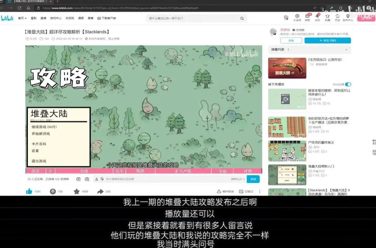Open 动态 feed icon
Image resolution: width=376 pixels, height=248 pixels.
click(317, 18)
